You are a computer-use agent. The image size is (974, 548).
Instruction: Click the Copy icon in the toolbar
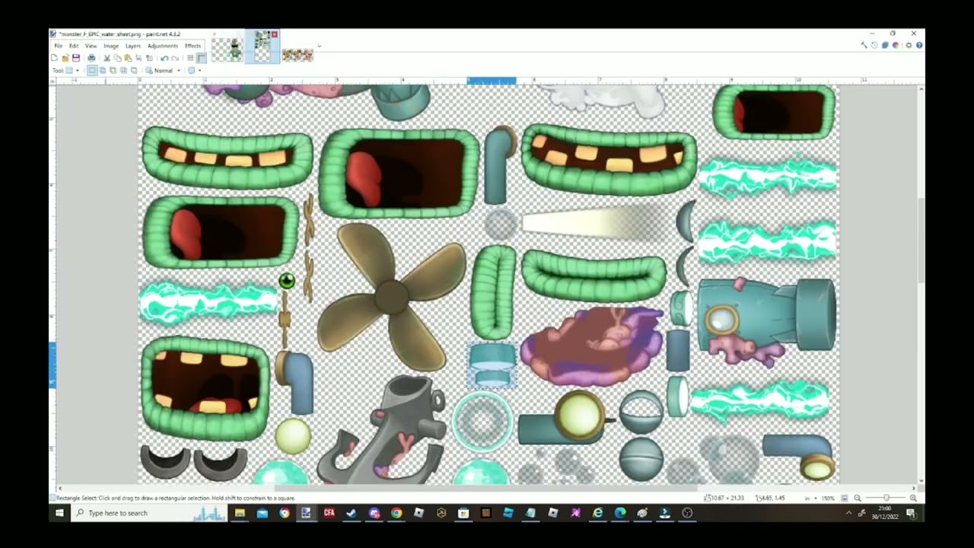(x=117, y=58)
